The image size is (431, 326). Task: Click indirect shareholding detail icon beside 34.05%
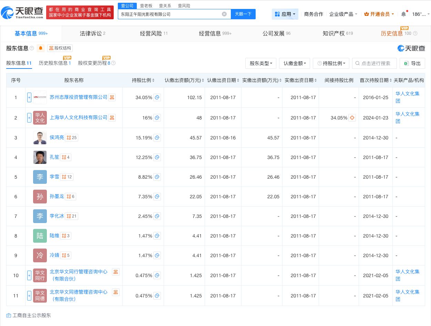352,118
